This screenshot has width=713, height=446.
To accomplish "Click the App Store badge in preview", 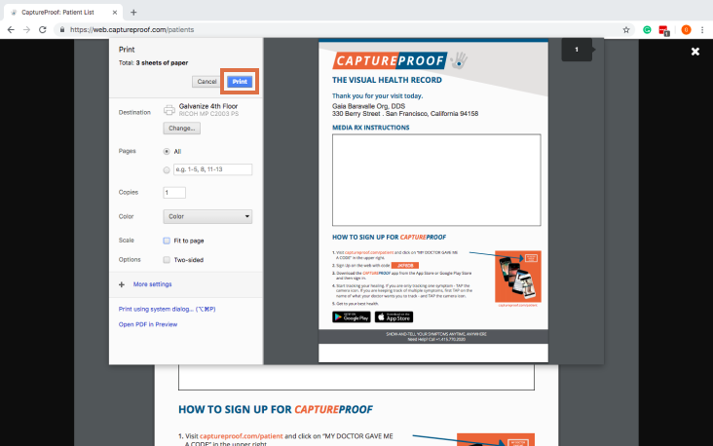I will pyautogui.click(x=394, y=316).
